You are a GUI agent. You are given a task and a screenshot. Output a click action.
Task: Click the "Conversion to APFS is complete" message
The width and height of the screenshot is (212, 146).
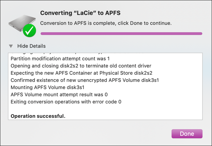click(106, 23)
